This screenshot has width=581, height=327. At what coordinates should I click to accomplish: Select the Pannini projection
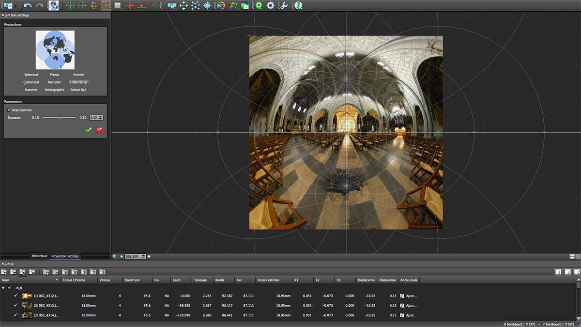tap(78, 75)
